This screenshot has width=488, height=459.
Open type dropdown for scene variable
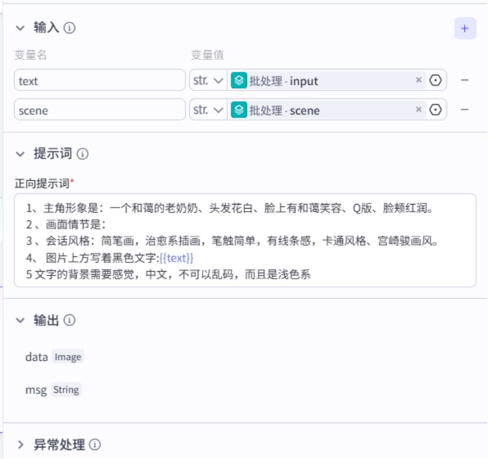[x=208, y=110]
